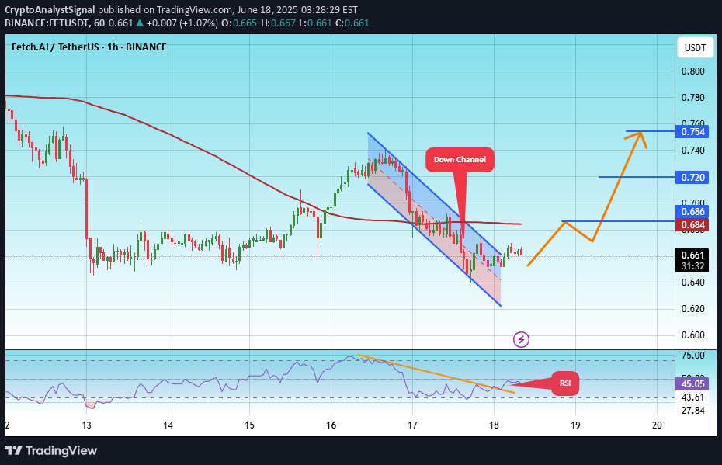722x465 pixels.
Task: Click the 43.61 RSI axis label
Action: point(693,397)
